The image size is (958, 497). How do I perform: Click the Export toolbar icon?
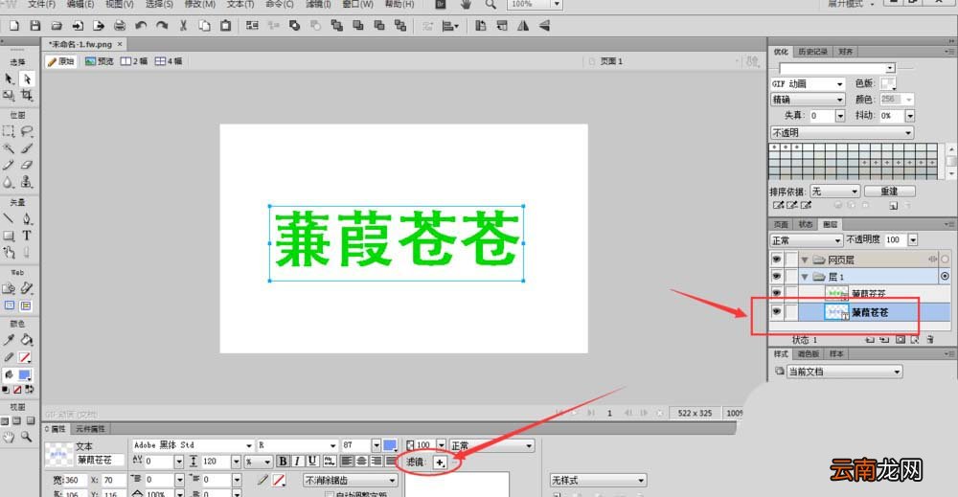coord(99,26)
